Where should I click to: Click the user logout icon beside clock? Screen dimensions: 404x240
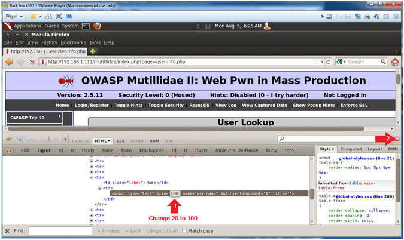click(267, 26)
